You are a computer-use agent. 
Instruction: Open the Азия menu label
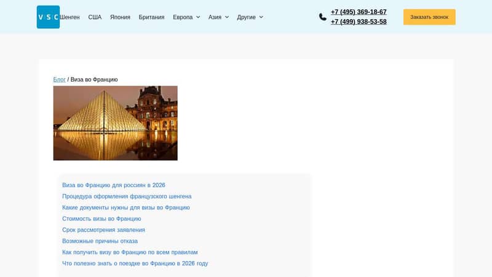click(215, 17)
